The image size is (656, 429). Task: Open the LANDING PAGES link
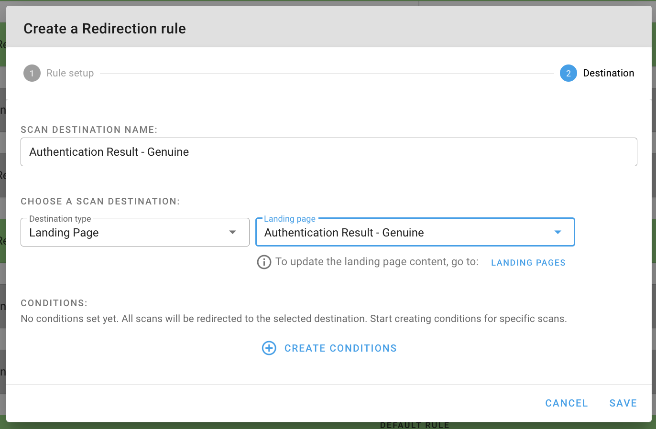[528, 263]
